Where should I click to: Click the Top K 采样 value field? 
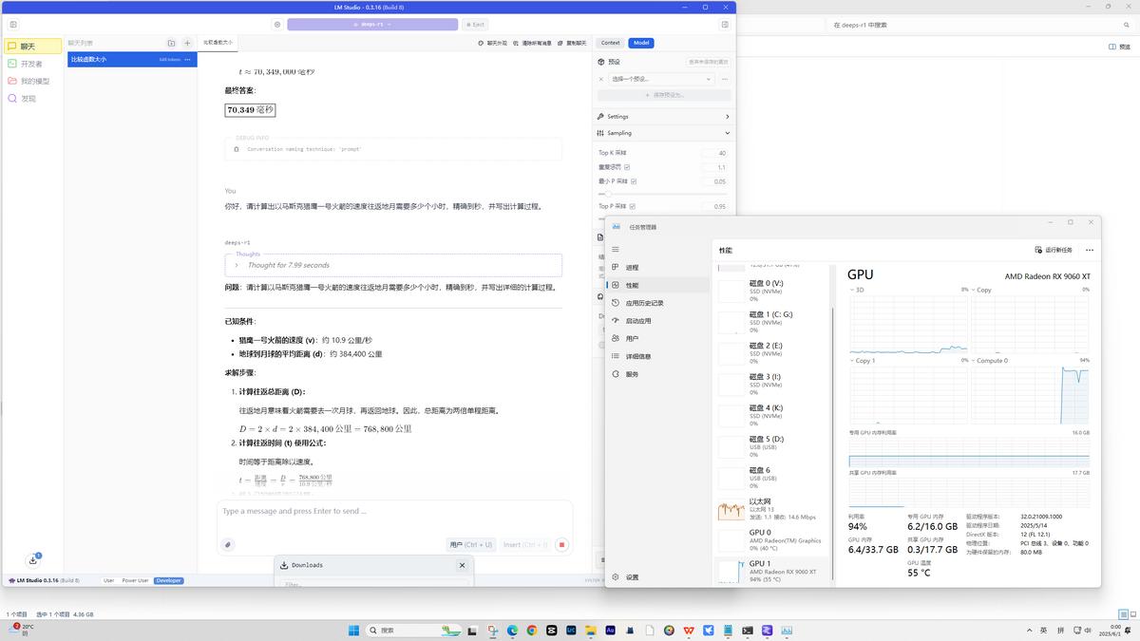coord(714,153)
